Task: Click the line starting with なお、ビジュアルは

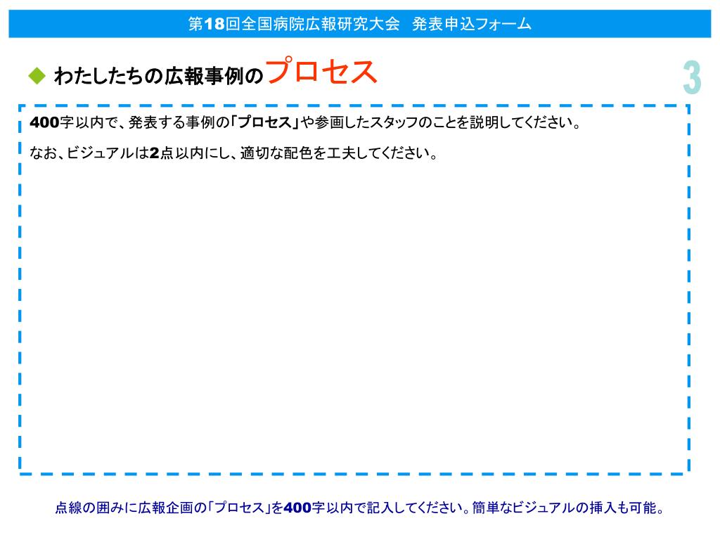Action: 233,153
